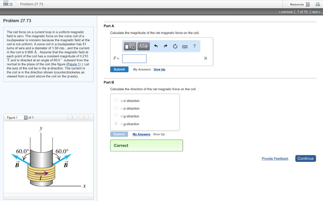
Task: Open help question mark in answer toolbar
Action: point(194,46)
